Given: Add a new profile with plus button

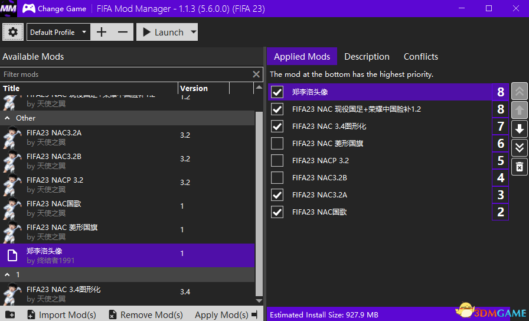Looking at the screenshot, I should (102, 32).
